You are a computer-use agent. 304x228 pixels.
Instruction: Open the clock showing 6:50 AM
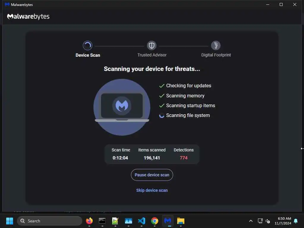click(283, 221)
